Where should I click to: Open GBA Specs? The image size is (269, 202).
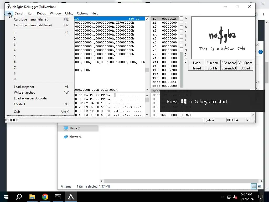pos(229,63)
